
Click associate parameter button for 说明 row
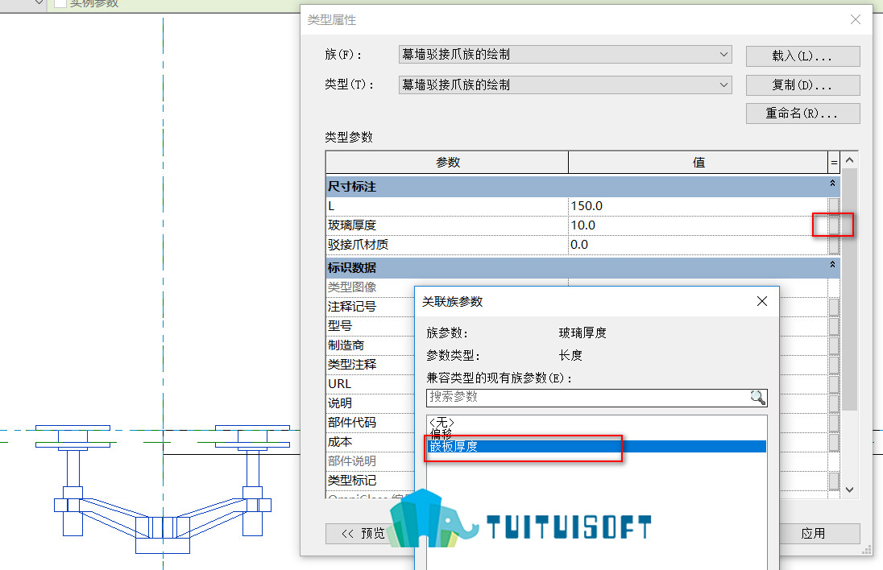click(833, 403)
